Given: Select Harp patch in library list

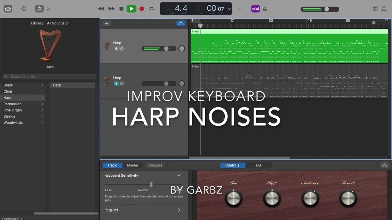Looking at the screenshot, I should [x=72, y=85].
